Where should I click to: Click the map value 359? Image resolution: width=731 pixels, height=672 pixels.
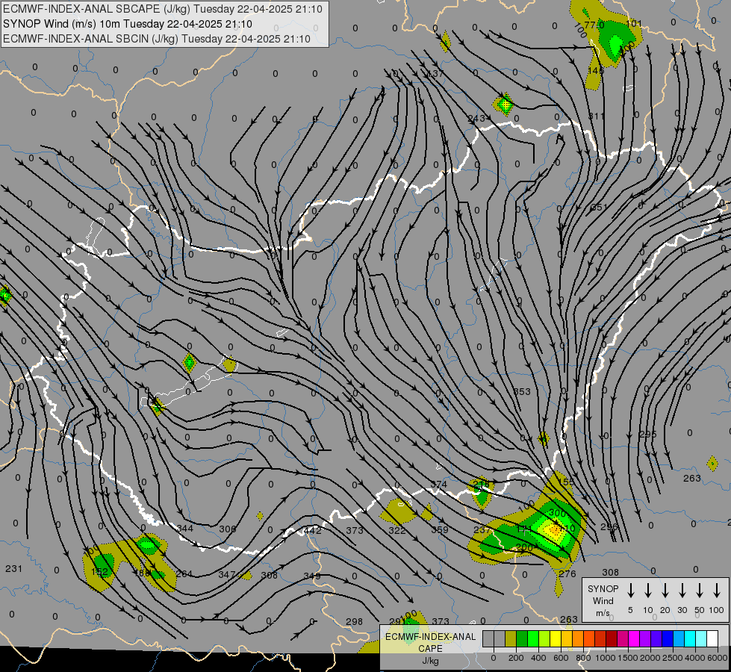tap(440, 530)
